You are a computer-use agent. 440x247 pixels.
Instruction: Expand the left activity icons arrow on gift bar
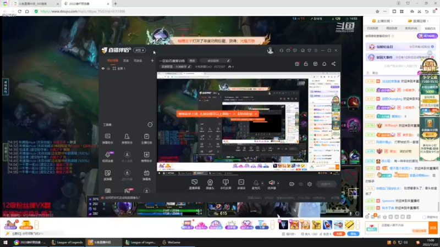click(36, 224)
